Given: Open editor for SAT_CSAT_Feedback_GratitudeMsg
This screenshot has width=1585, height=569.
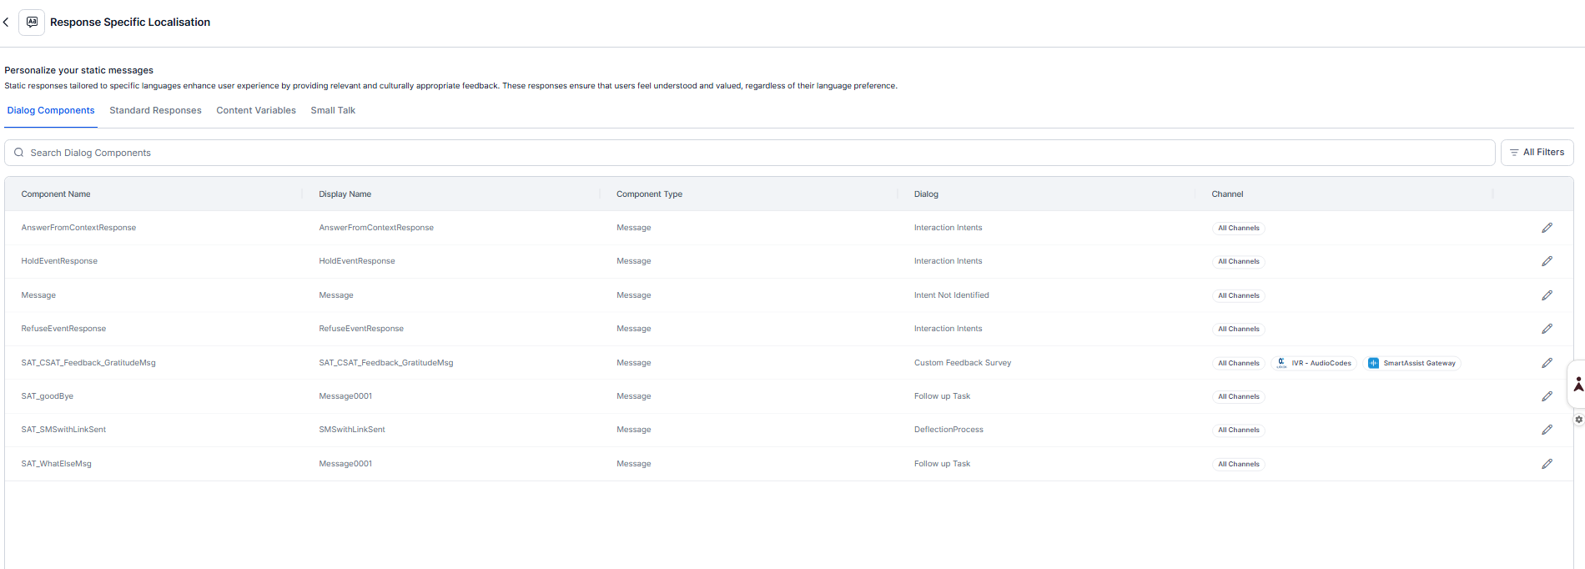Looking at the screenshot, I should point(1547,363).
